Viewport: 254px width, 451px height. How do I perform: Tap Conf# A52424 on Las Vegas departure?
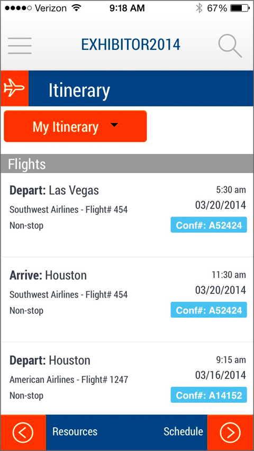coord(209,225)
